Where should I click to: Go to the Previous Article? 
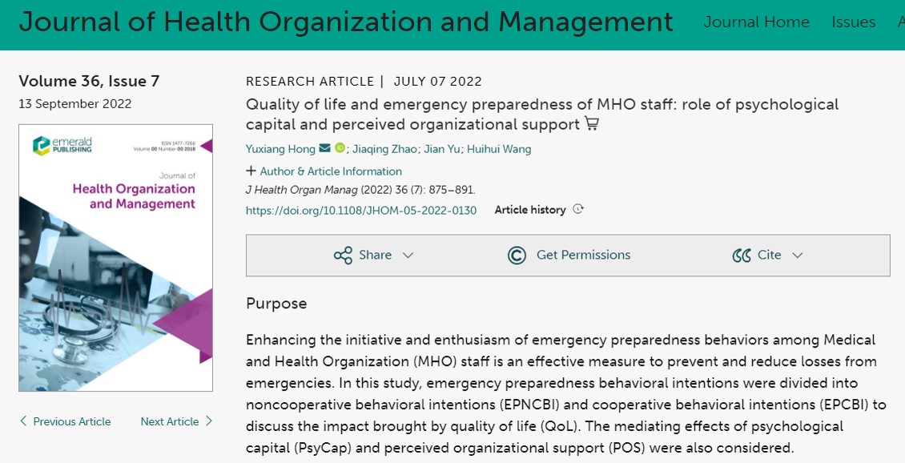click(65, 421)
